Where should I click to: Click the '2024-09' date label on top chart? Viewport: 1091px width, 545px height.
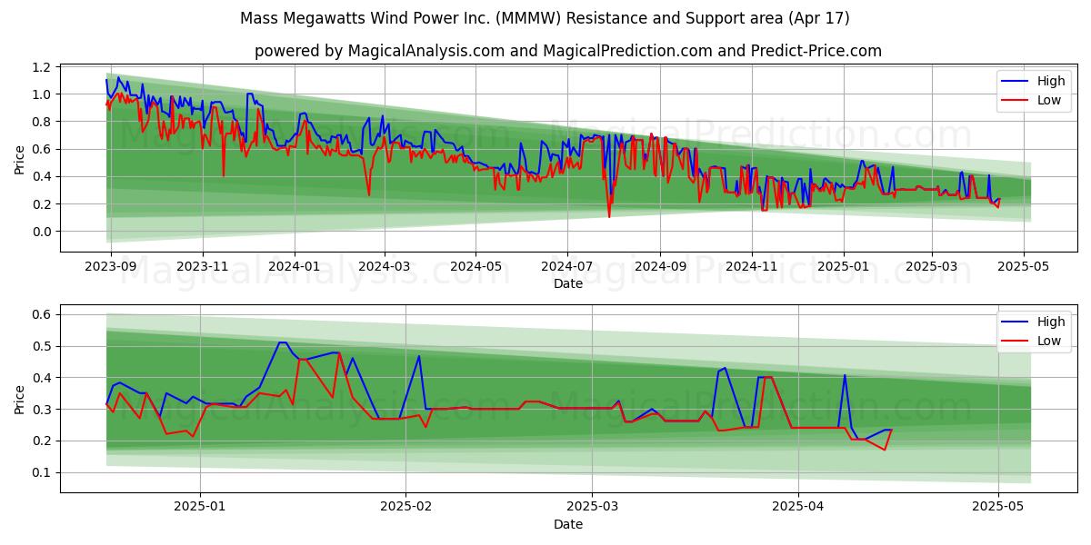click(660, 268)
